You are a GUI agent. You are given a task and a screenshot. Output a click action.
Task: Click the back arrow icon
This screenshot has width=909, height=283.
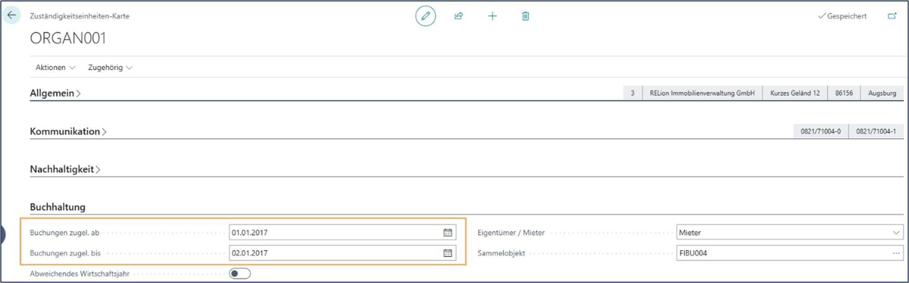coord(12,15)
